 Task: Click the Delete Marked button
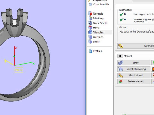134,81
